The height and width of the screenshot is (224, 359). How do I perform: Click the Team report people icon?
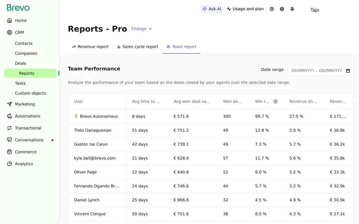(x=168, y=47)
